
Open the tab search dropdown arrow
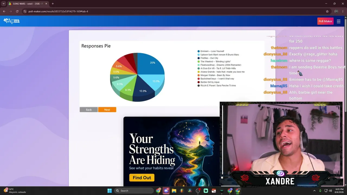(4, 4)
